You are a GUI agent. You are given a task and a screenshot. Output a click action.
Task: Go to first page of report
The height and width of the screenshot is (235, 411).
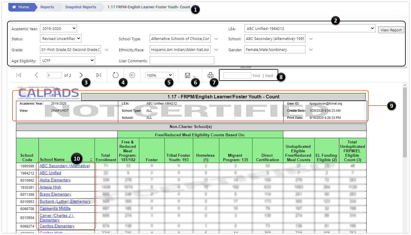point(19,75)
